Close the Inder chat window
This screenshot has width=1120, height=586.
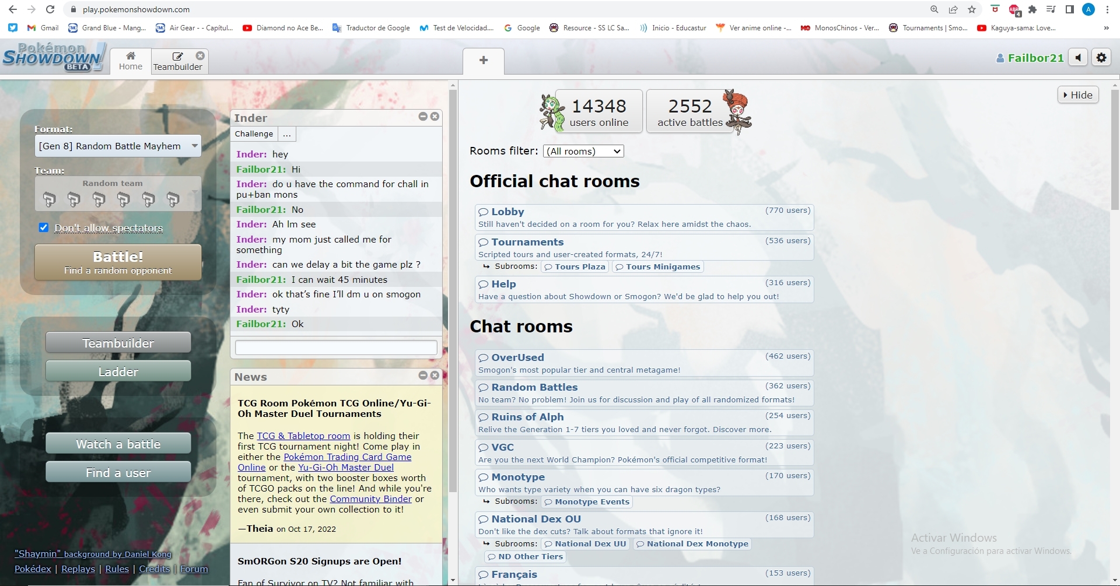click(435, 117)
